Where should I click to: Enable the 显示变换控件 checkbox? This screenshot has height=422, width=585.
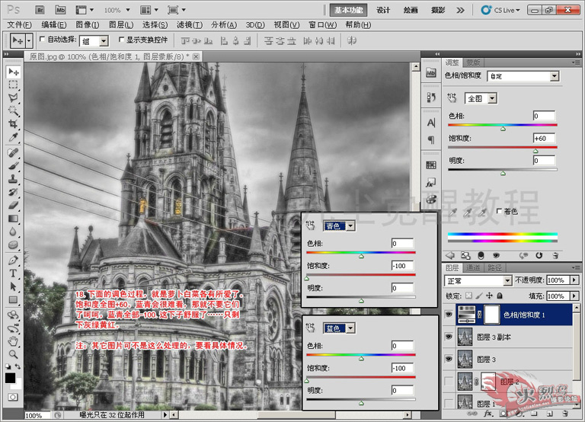click(121, 39)
